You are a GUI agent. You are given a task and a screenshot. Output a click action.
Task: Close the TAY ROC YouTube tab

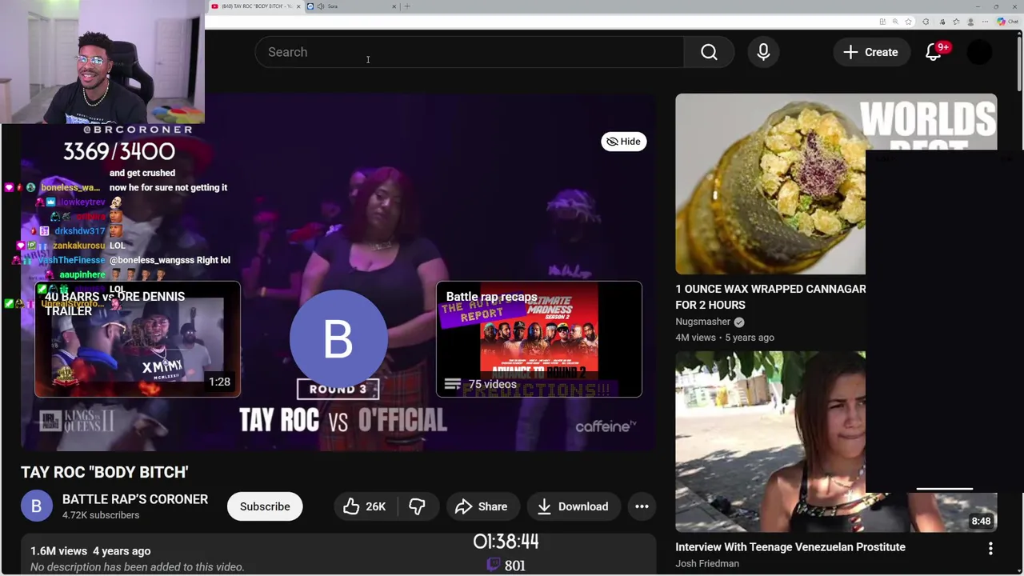298,6
